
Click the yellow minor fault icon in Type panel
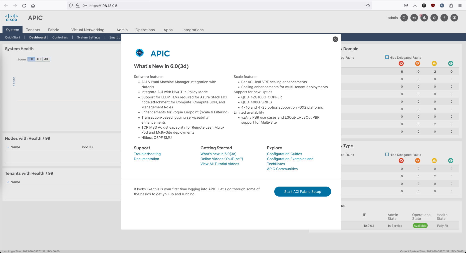pos(434,161)
